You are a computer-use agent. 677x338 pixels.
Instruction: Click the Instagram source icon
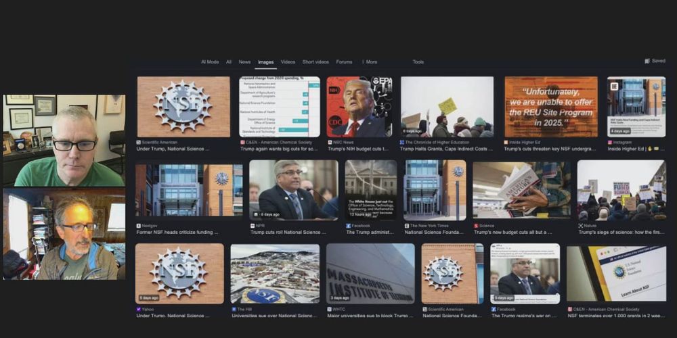pyautogui.click(x=610, y=142)
